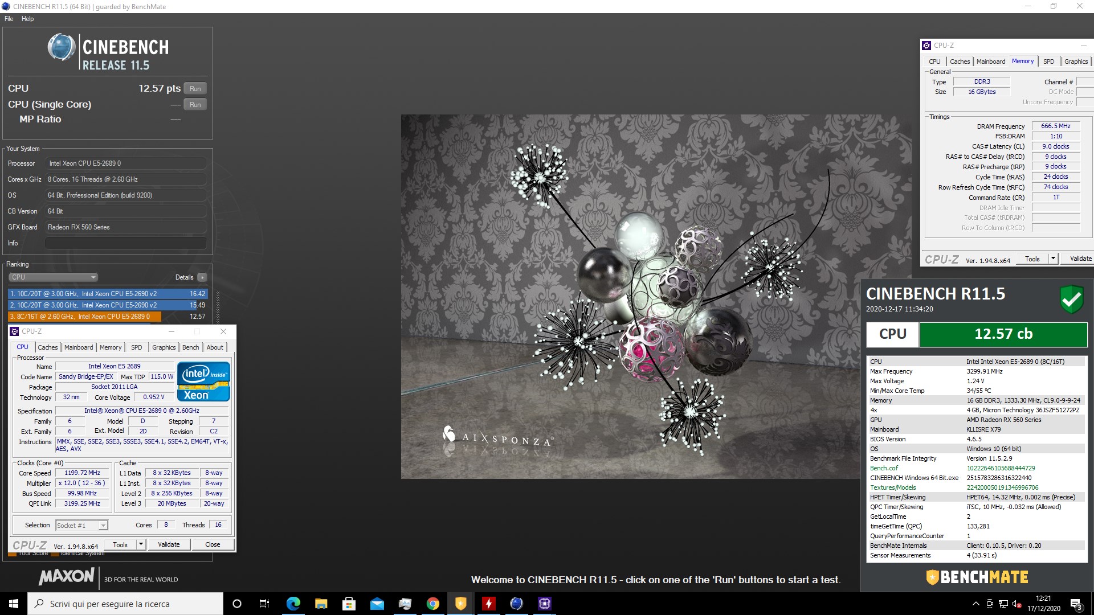Click Tools button in lower CPU-Z window
1094x615 pixels.
pyautogui.click(x=120, y=545)
